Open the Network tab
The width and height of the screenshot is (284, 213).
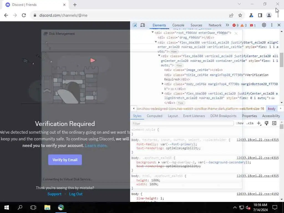[x=215, y=25]
